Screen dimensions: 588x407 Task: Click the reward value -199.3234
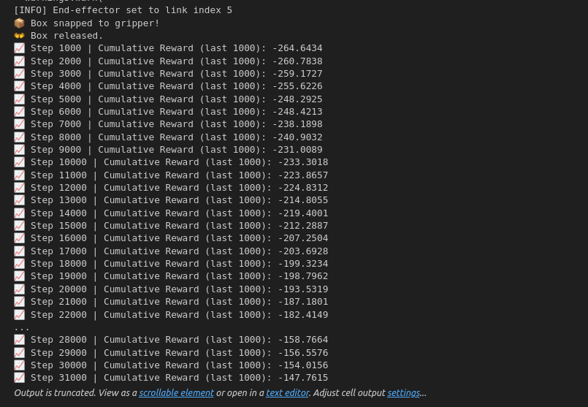(303, 264)
